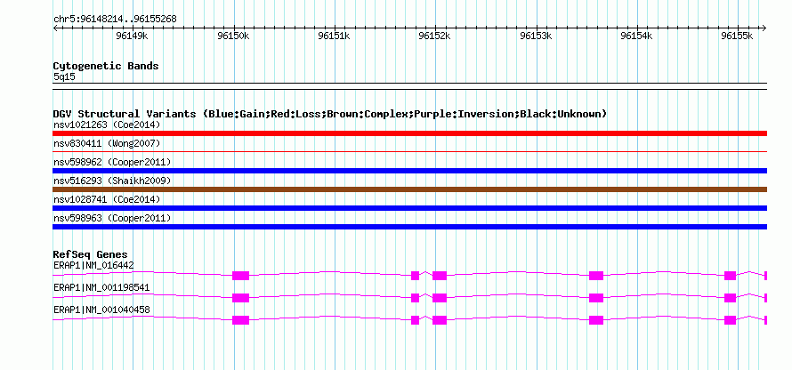This screenshot has width=792, height=370.
Task: Click the nsv516293 (Shaikh2009) variant label
Action: coord(112,181)
